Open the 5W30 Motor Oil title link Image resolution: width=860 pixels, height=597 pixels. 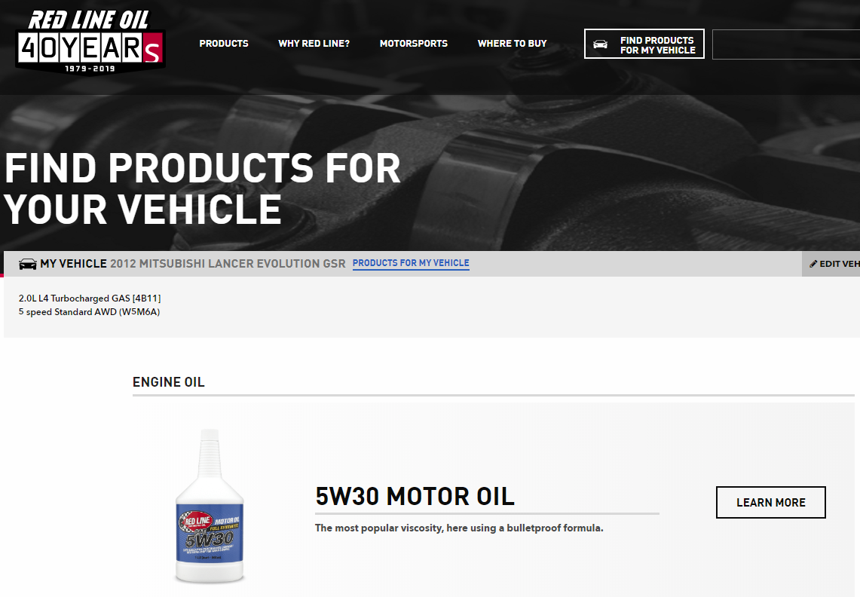pos(415,497)
